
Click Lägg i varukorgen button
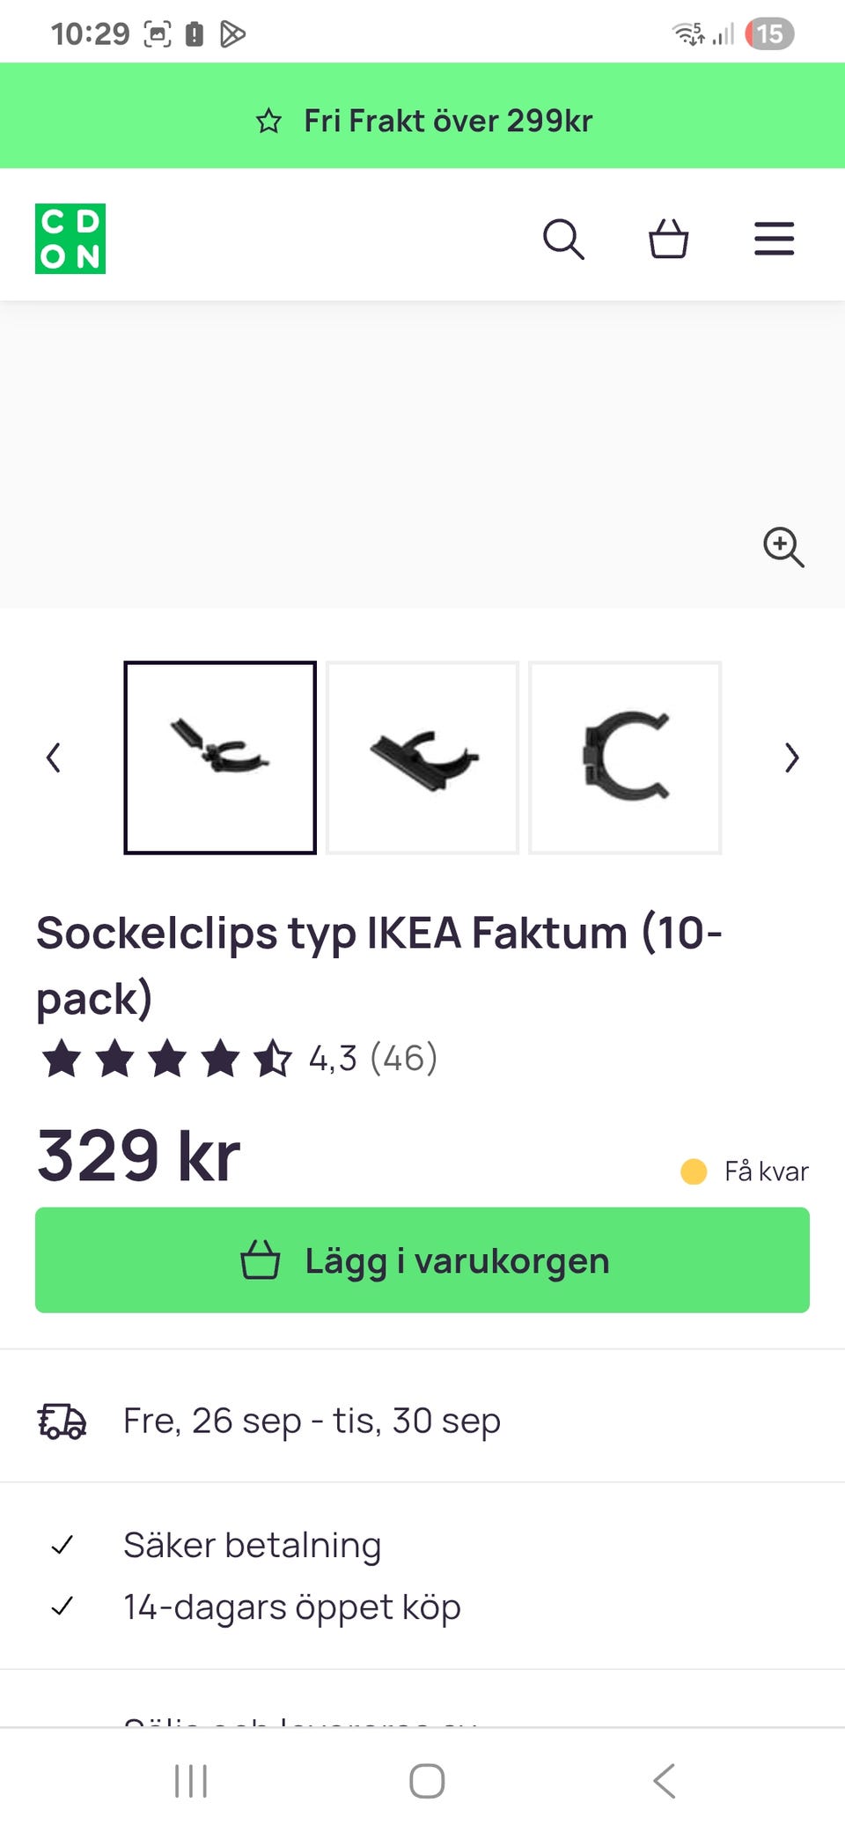click(x=422, y=1260)
